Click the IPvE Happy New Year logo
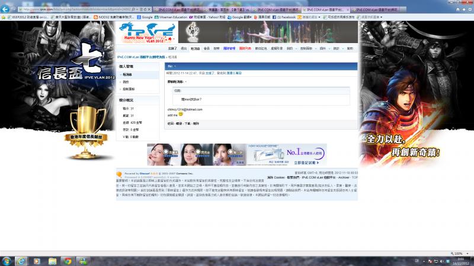 147,32
